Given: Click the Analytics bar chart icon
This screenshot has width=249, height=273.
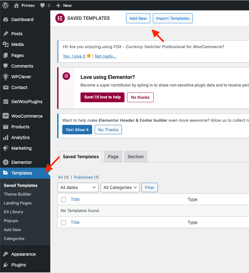Looking at the screenshot, I should (5, 137).
